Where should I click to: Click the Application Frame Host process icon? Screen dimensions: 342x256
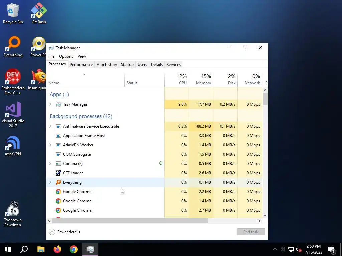pos(58,136)
